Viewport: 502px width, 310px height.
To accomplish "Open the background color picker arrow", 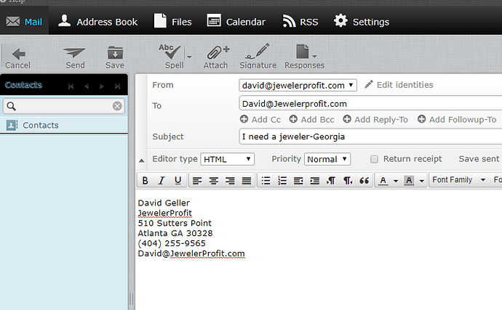I will click(x=422, y=181).
